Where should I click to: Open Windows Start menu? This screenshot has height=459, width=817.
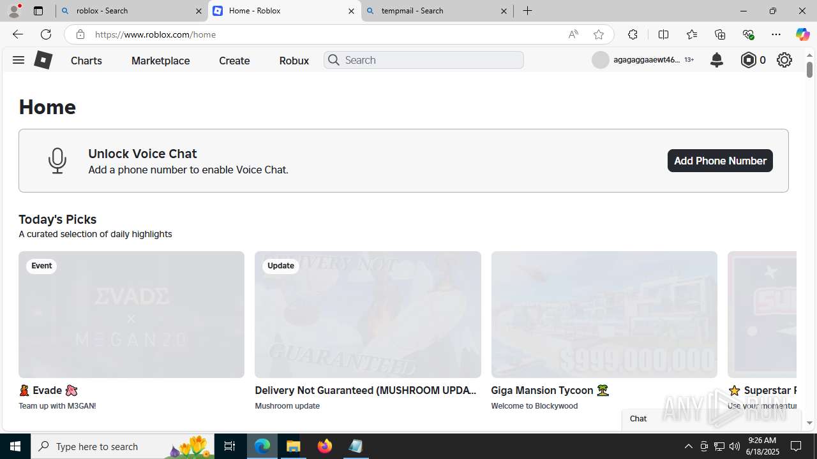tap(15, 446)
